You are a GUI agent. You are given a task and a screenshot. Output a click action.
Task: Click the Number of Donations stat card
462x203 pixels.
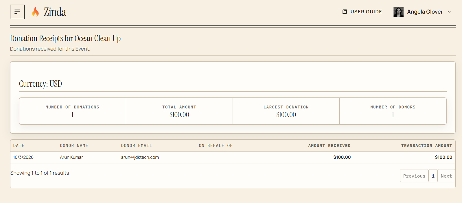[x=73, y=111]
